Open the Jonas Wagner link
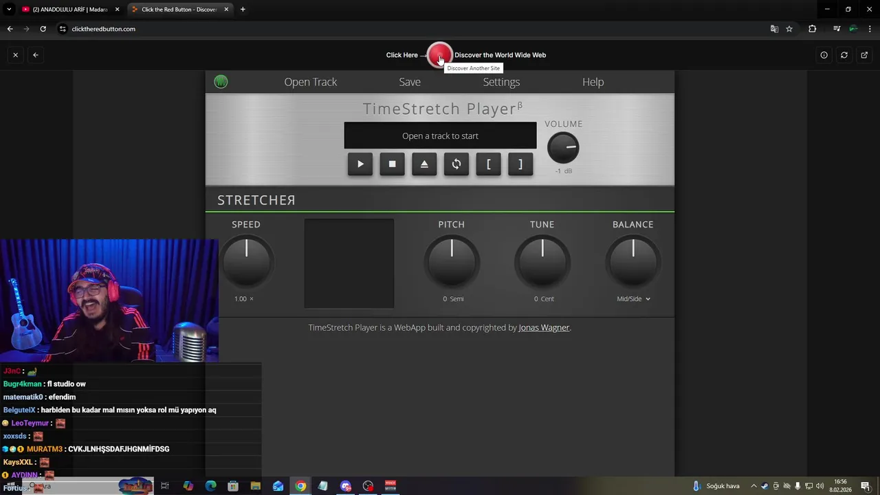This screenshot has width=880, height=495. (544, 328)
